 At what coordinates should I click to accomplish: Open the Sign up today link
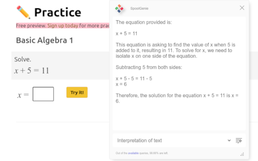click(x=63, y=26)
